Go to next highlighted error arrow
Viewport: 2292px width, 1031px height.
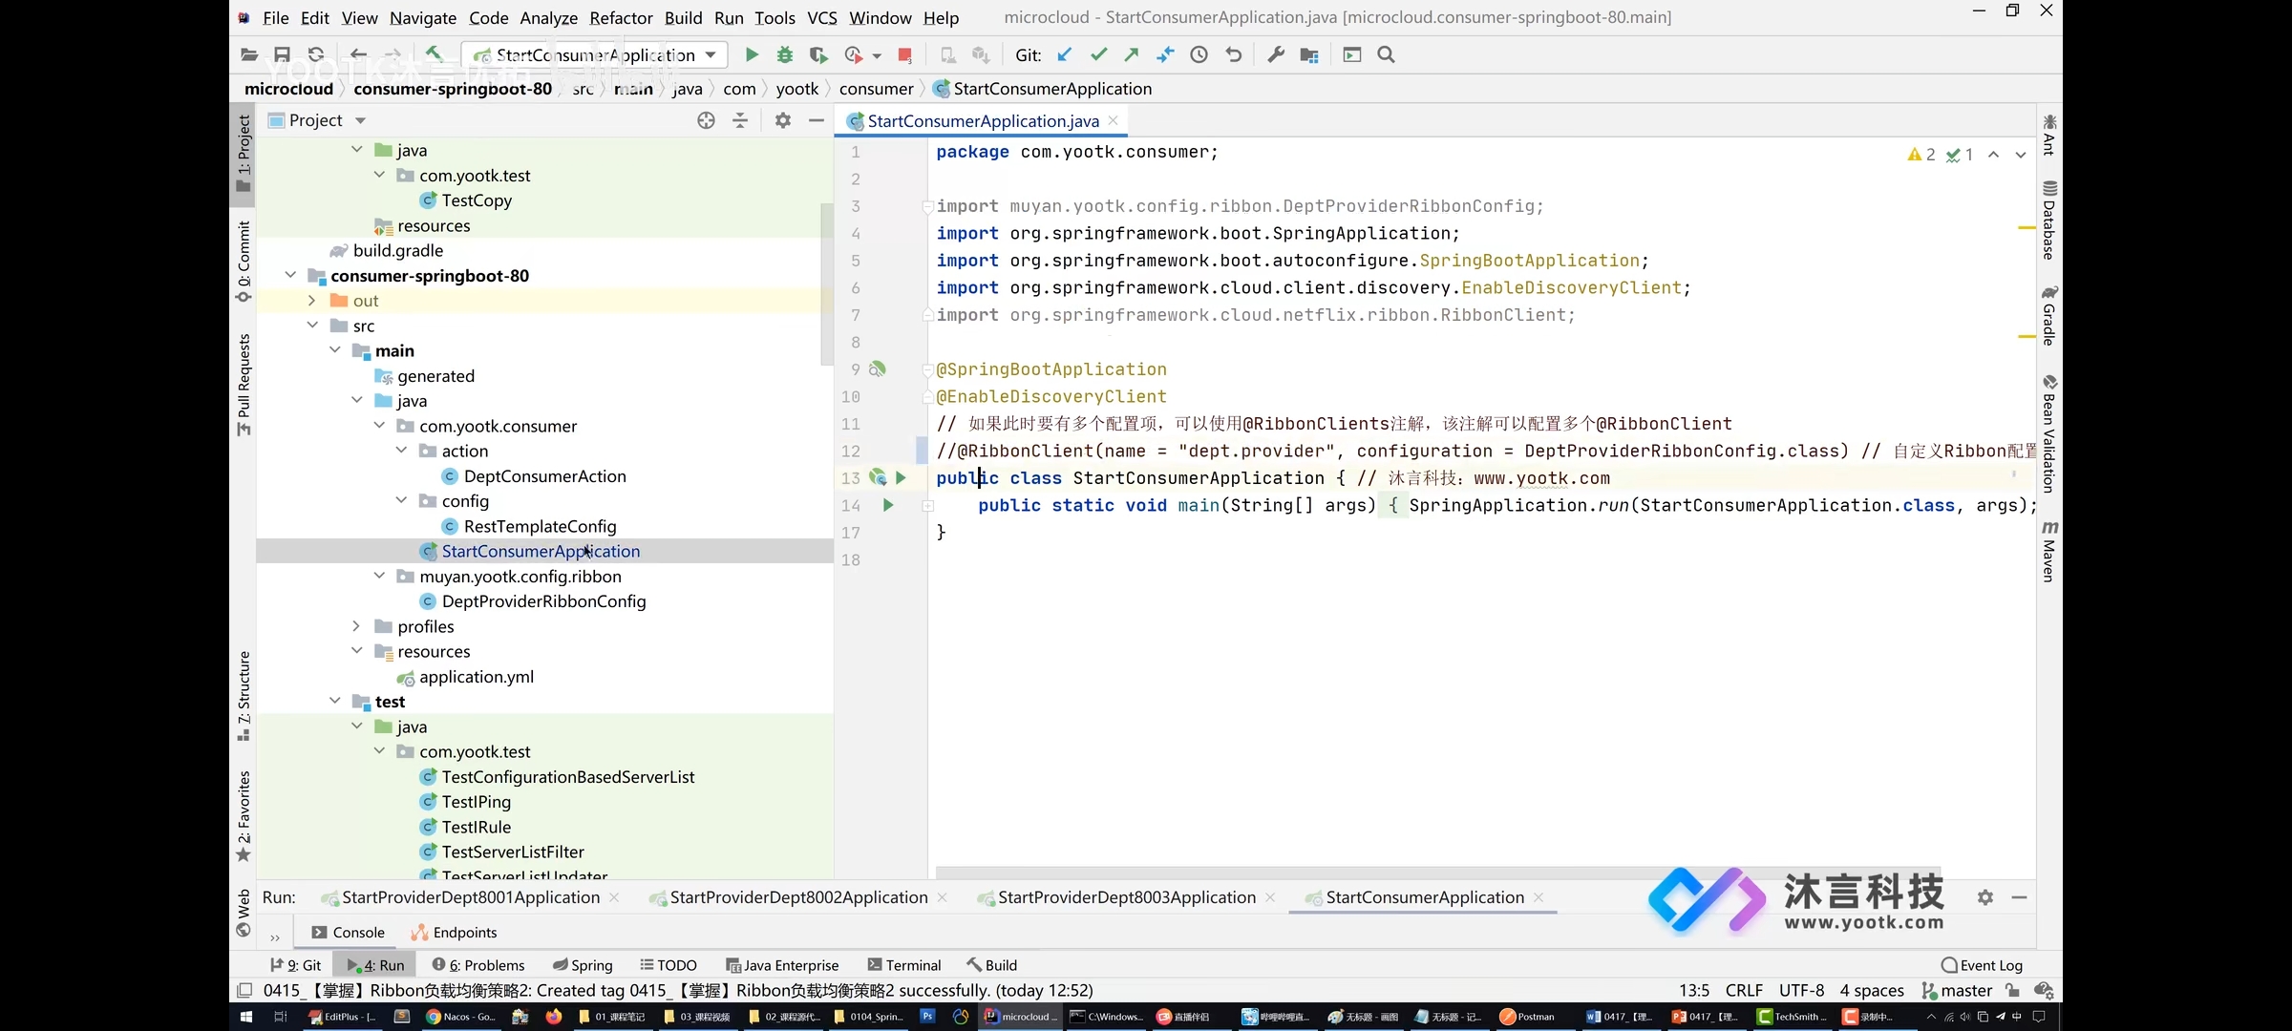click(x=2021, y=155)
